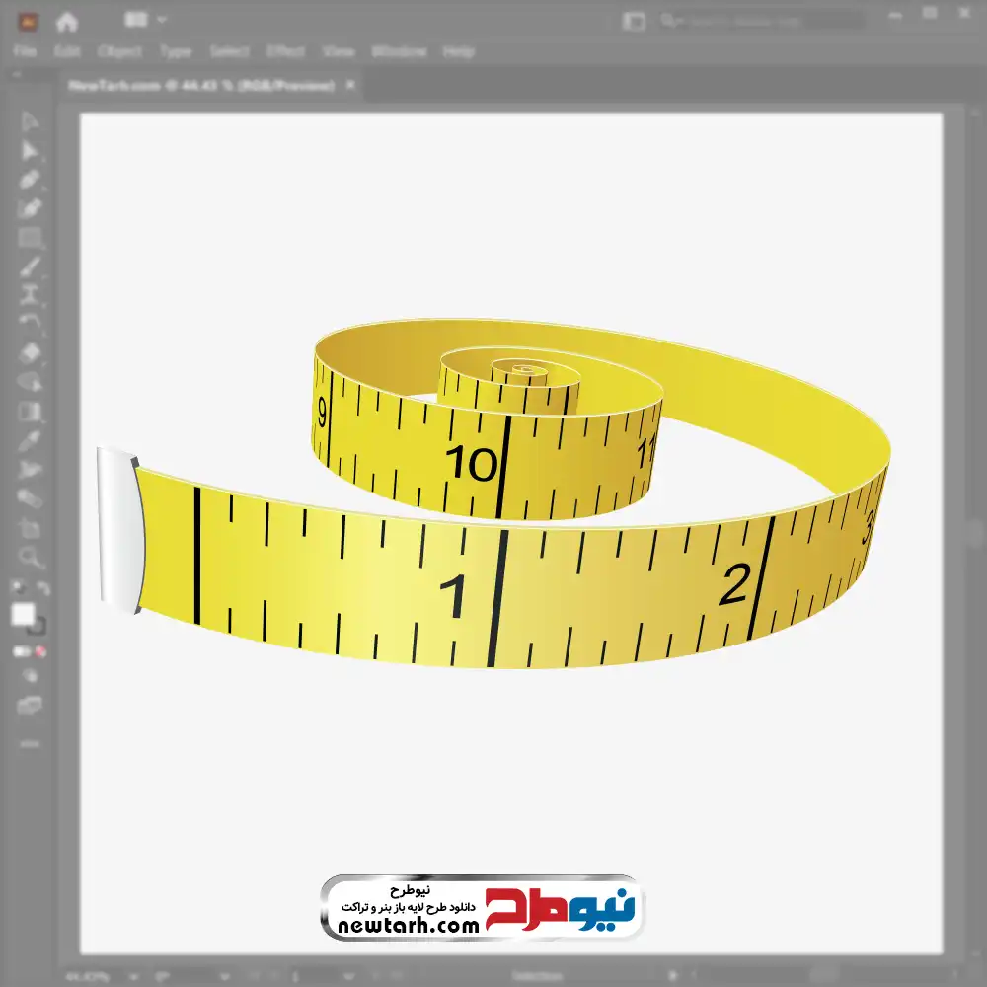This screenshot has width=987, height=987.
Task: Close the NewTarh.com document tab
Action: coord(350,84)
